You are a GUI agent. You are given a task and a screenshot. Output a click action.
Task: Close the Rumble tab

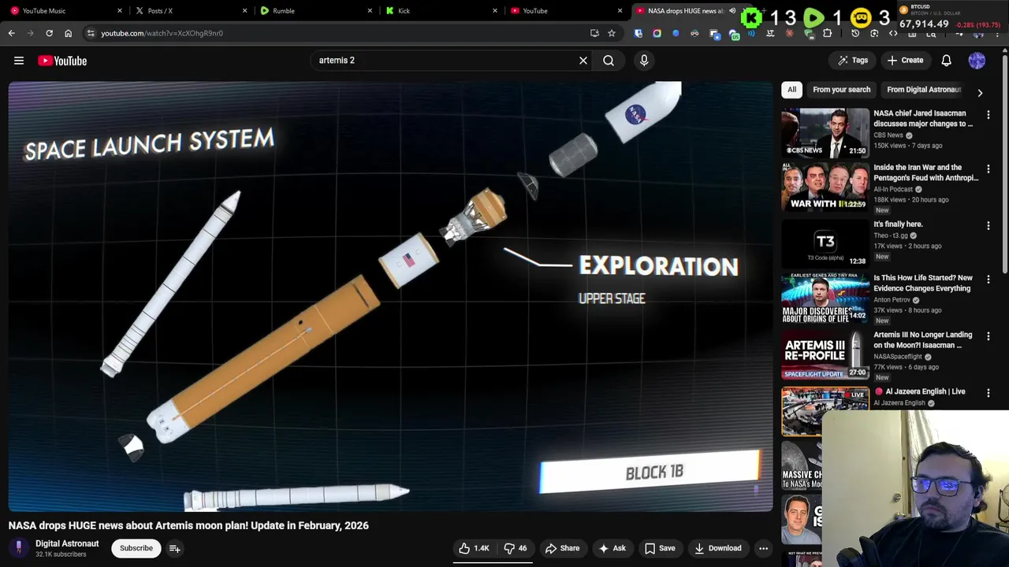[x=370, y=11]
